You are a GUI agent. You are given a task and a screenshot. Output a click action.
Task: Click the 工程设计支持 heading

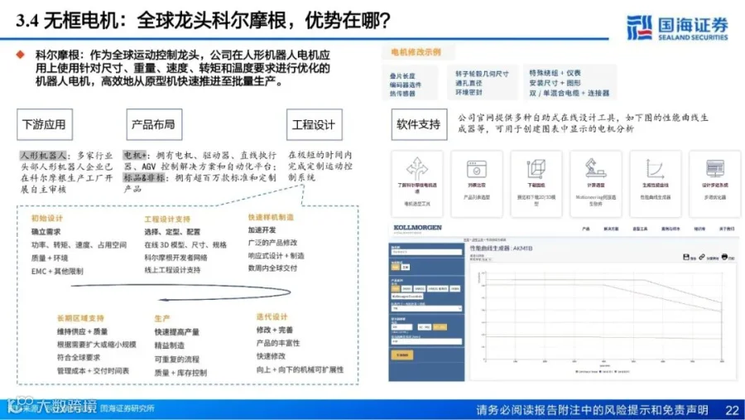pyautogui.click(x=166, y=219)
